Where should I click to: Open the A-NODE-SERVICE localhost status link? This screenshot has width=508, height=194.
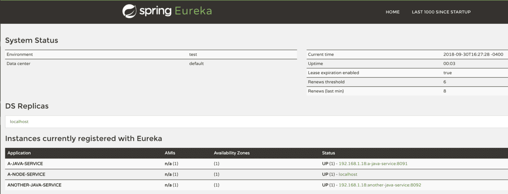tap(348, 174)
